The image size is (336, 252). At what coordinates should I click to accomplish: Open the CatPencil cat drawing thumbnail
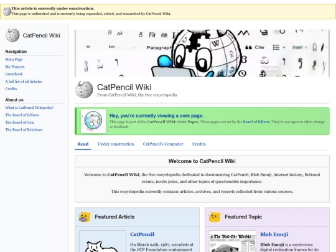tap(103, 241)
